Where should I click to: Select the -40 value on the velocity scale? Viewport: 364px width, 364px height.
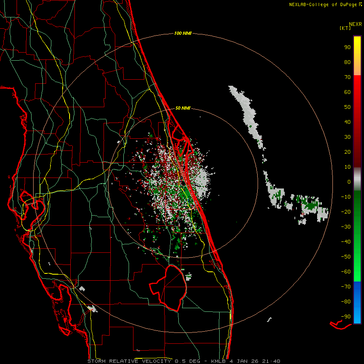(x=346, y=242)
